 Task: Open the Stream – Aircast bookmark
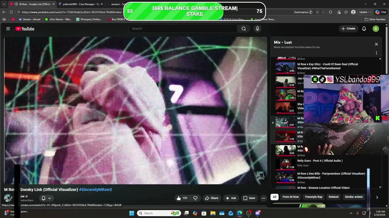(29, 19)
